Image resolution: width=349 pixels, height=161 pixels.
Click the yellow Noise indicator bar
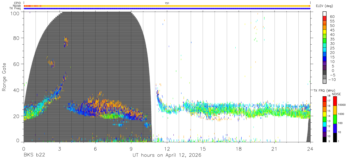(x=167, y=6)
